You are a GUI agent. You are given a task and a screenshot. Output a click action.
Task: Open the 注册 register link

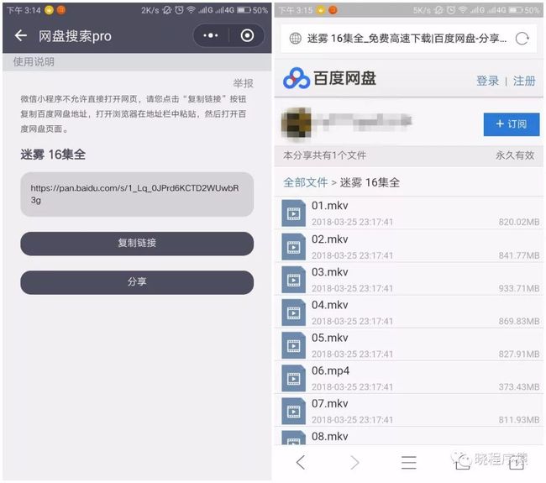pos(524,81)
